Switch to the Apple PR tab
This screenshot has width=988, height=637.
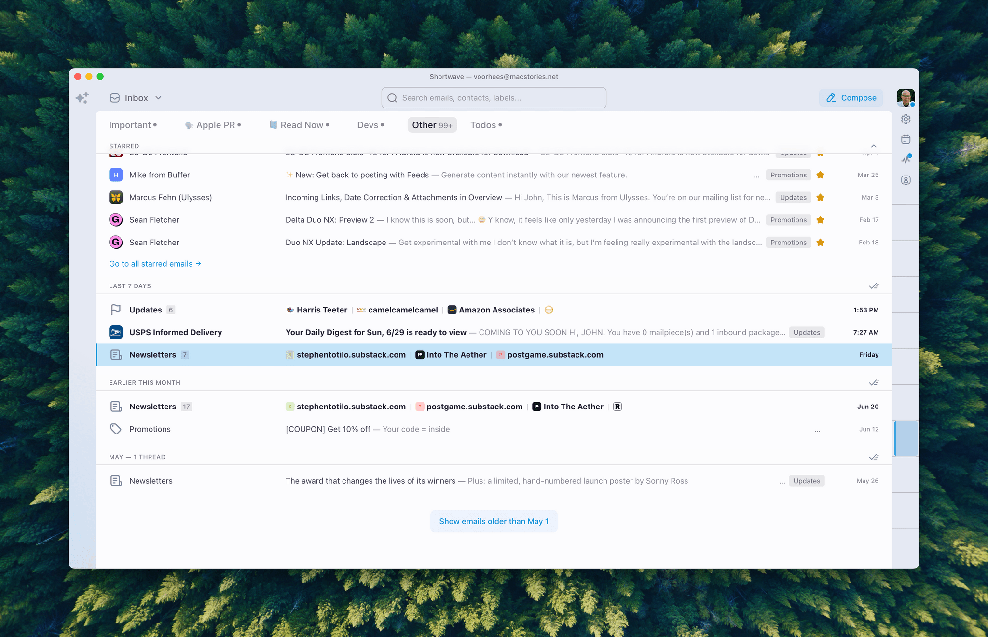(x=213, y=125)
